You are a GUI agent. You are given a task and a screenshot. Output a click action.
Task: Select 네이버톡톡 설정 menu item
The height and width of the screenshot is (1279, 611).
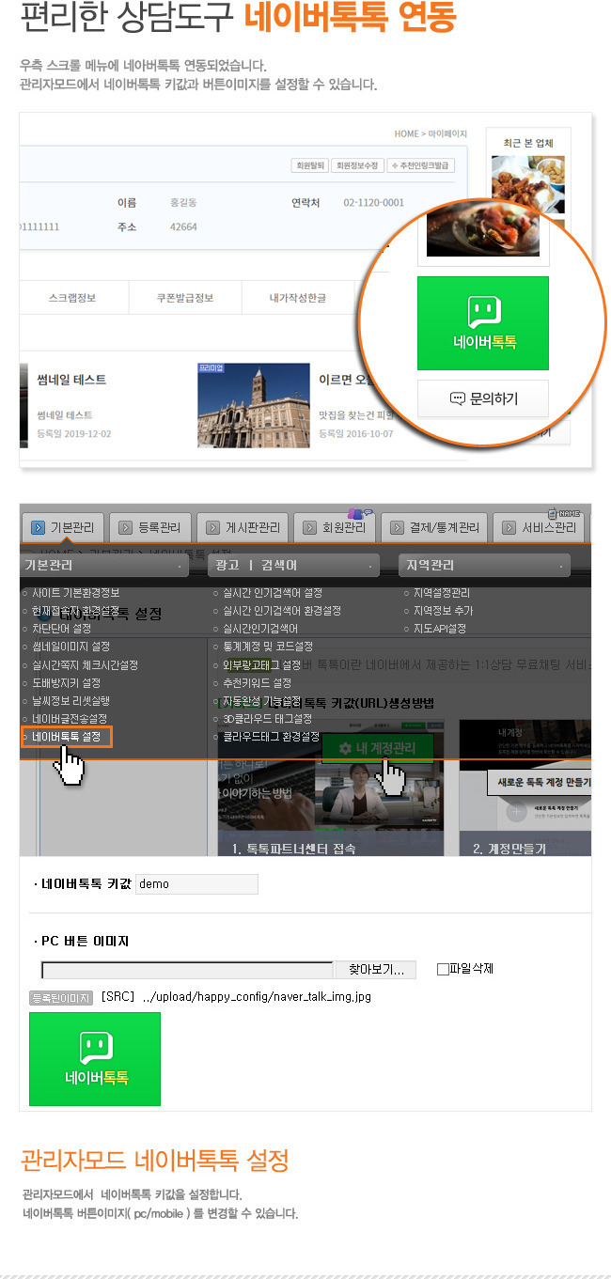pyautogui.click(x=67, y=737)
